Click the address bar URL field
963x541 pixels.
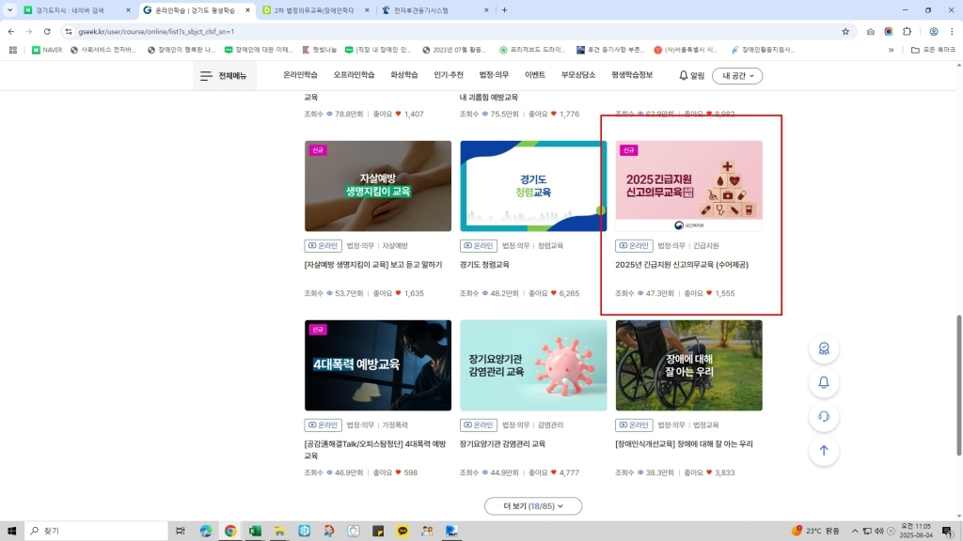[x=454, y=31]
